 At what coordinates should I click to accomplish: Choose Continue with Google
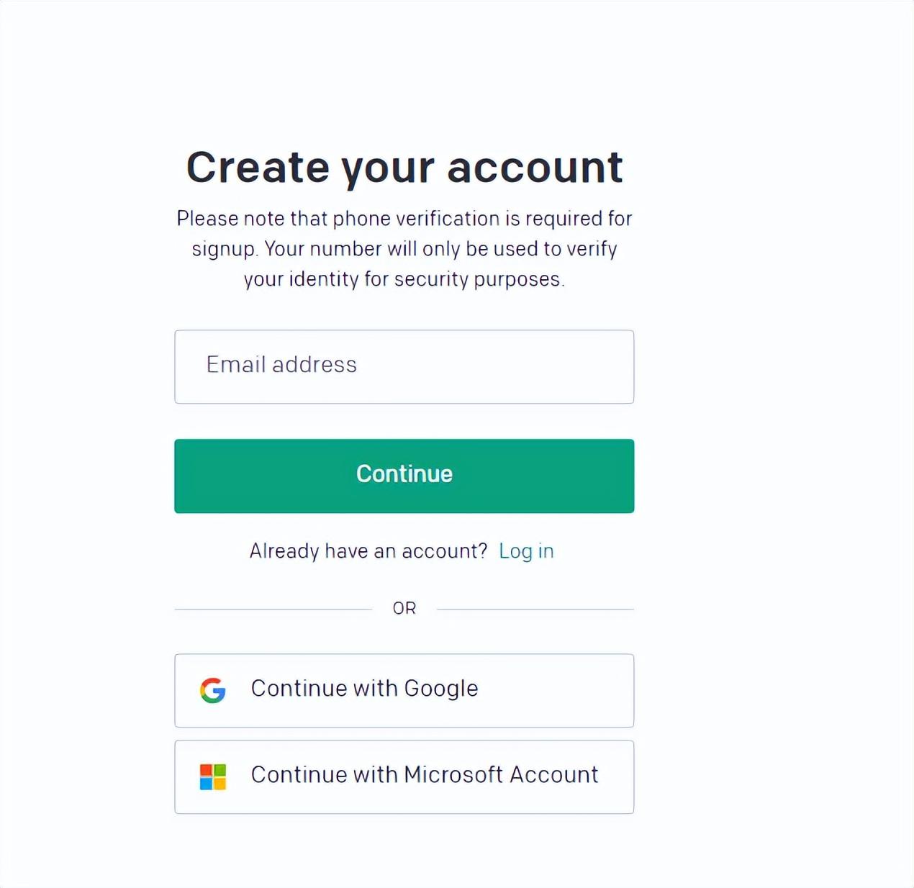point(404,691)
